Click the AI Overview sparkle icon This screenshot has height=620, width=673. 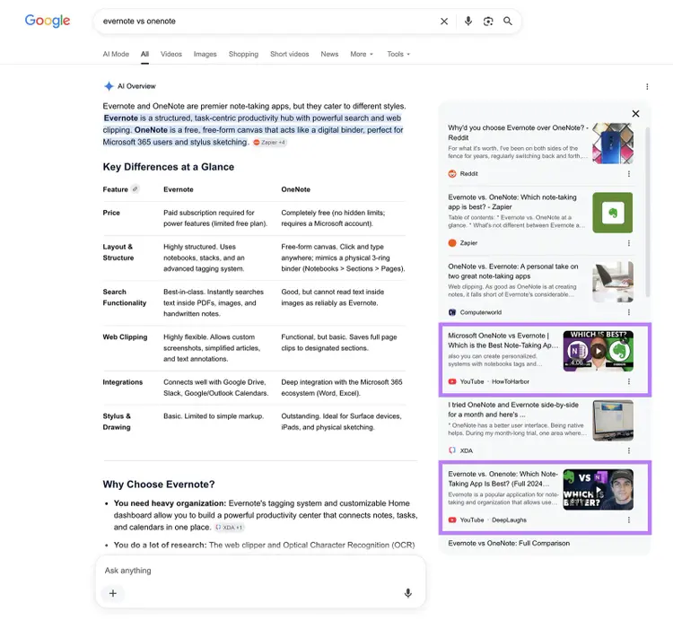[109, 86]
